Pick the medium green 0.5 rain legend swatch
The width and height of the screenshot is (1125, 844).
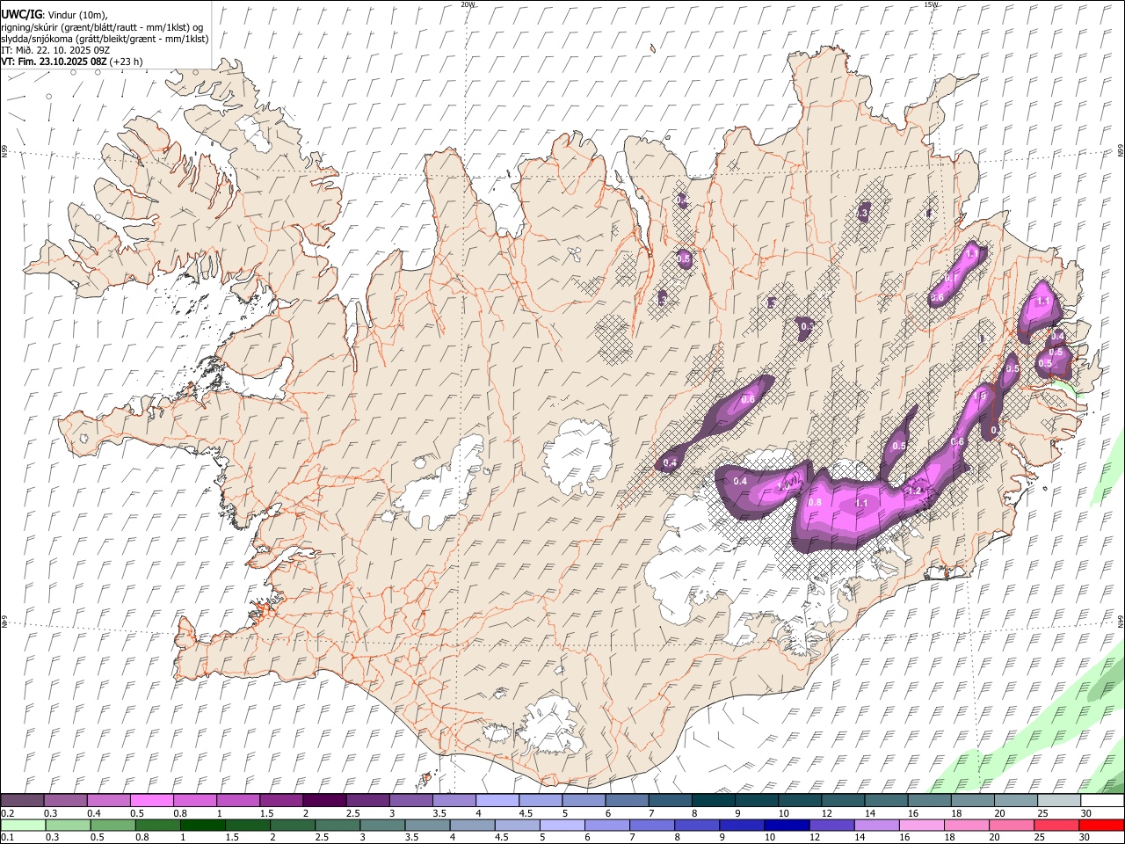pyautogui.click(x=112, y=826)
